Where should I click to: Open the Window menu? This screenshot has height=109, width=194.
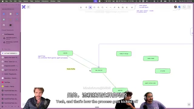(x=53, y=1)
